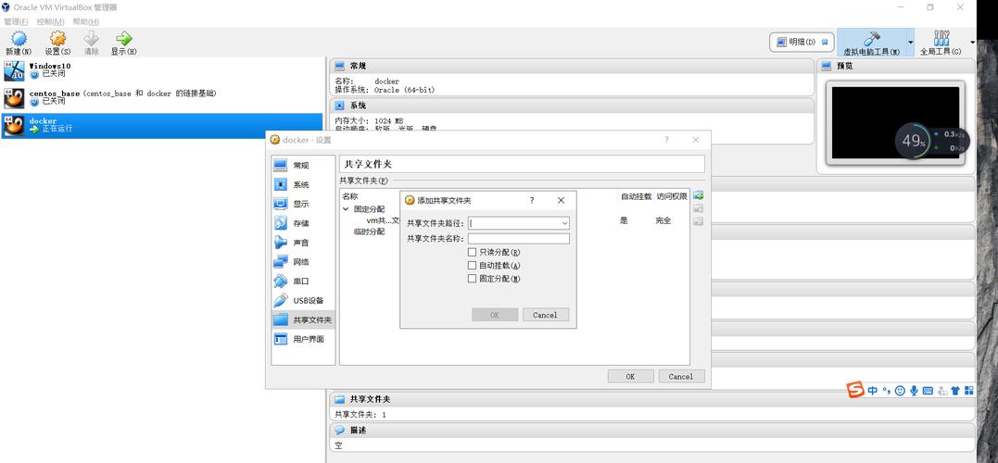The image size is (998, 463).
Task: Select 存储 category in docker settings
Action: click(x=302, y=223)
